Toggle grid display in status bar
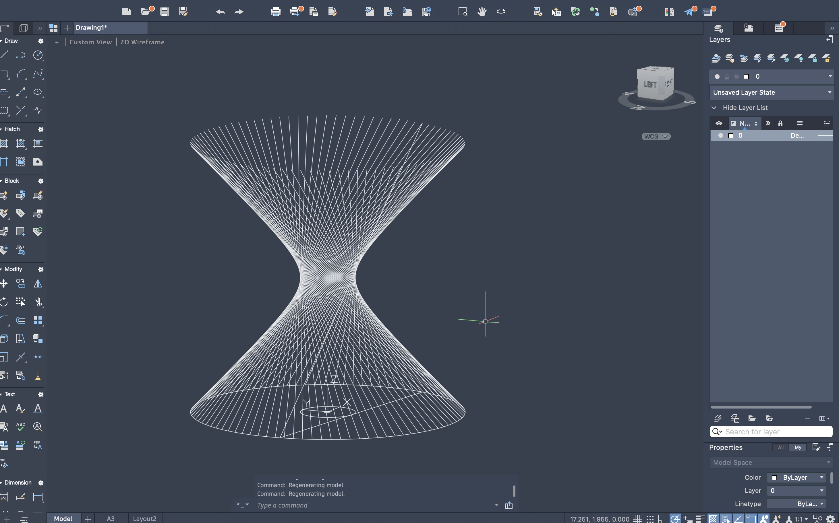Screen dimensions: 839x523 click(x=637, y=519)
